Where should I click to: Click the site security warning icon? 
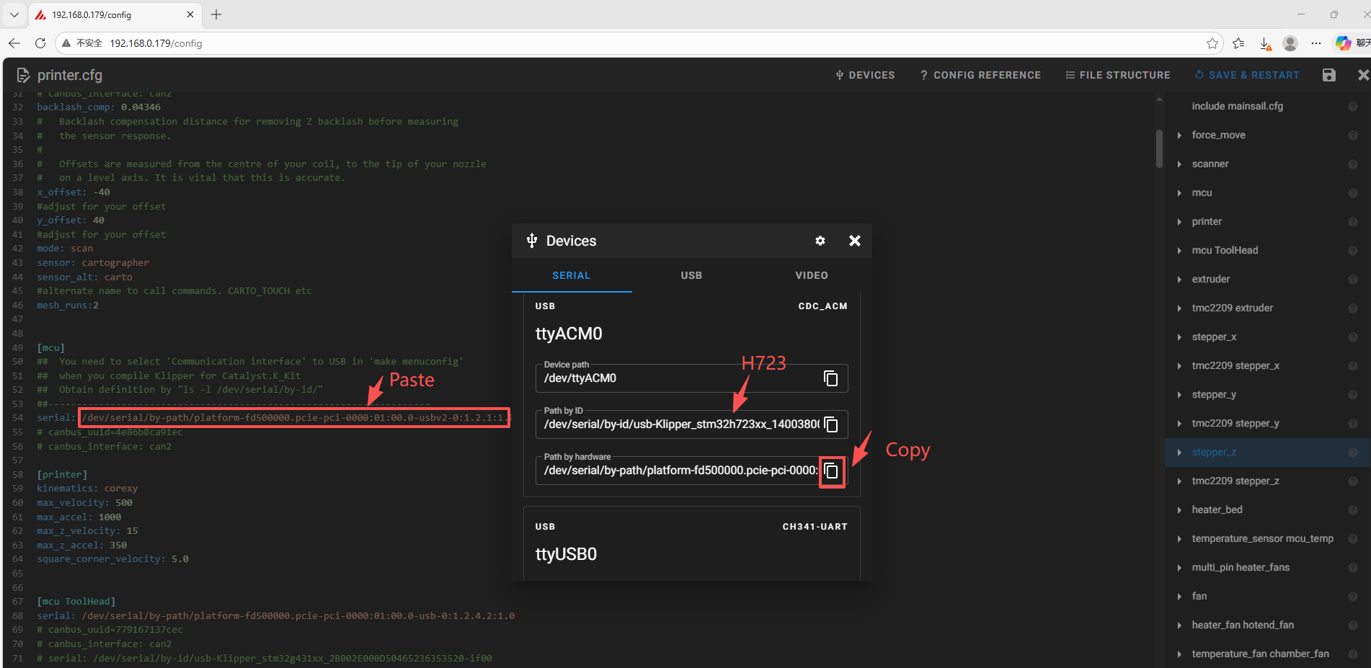click(66, 43)
